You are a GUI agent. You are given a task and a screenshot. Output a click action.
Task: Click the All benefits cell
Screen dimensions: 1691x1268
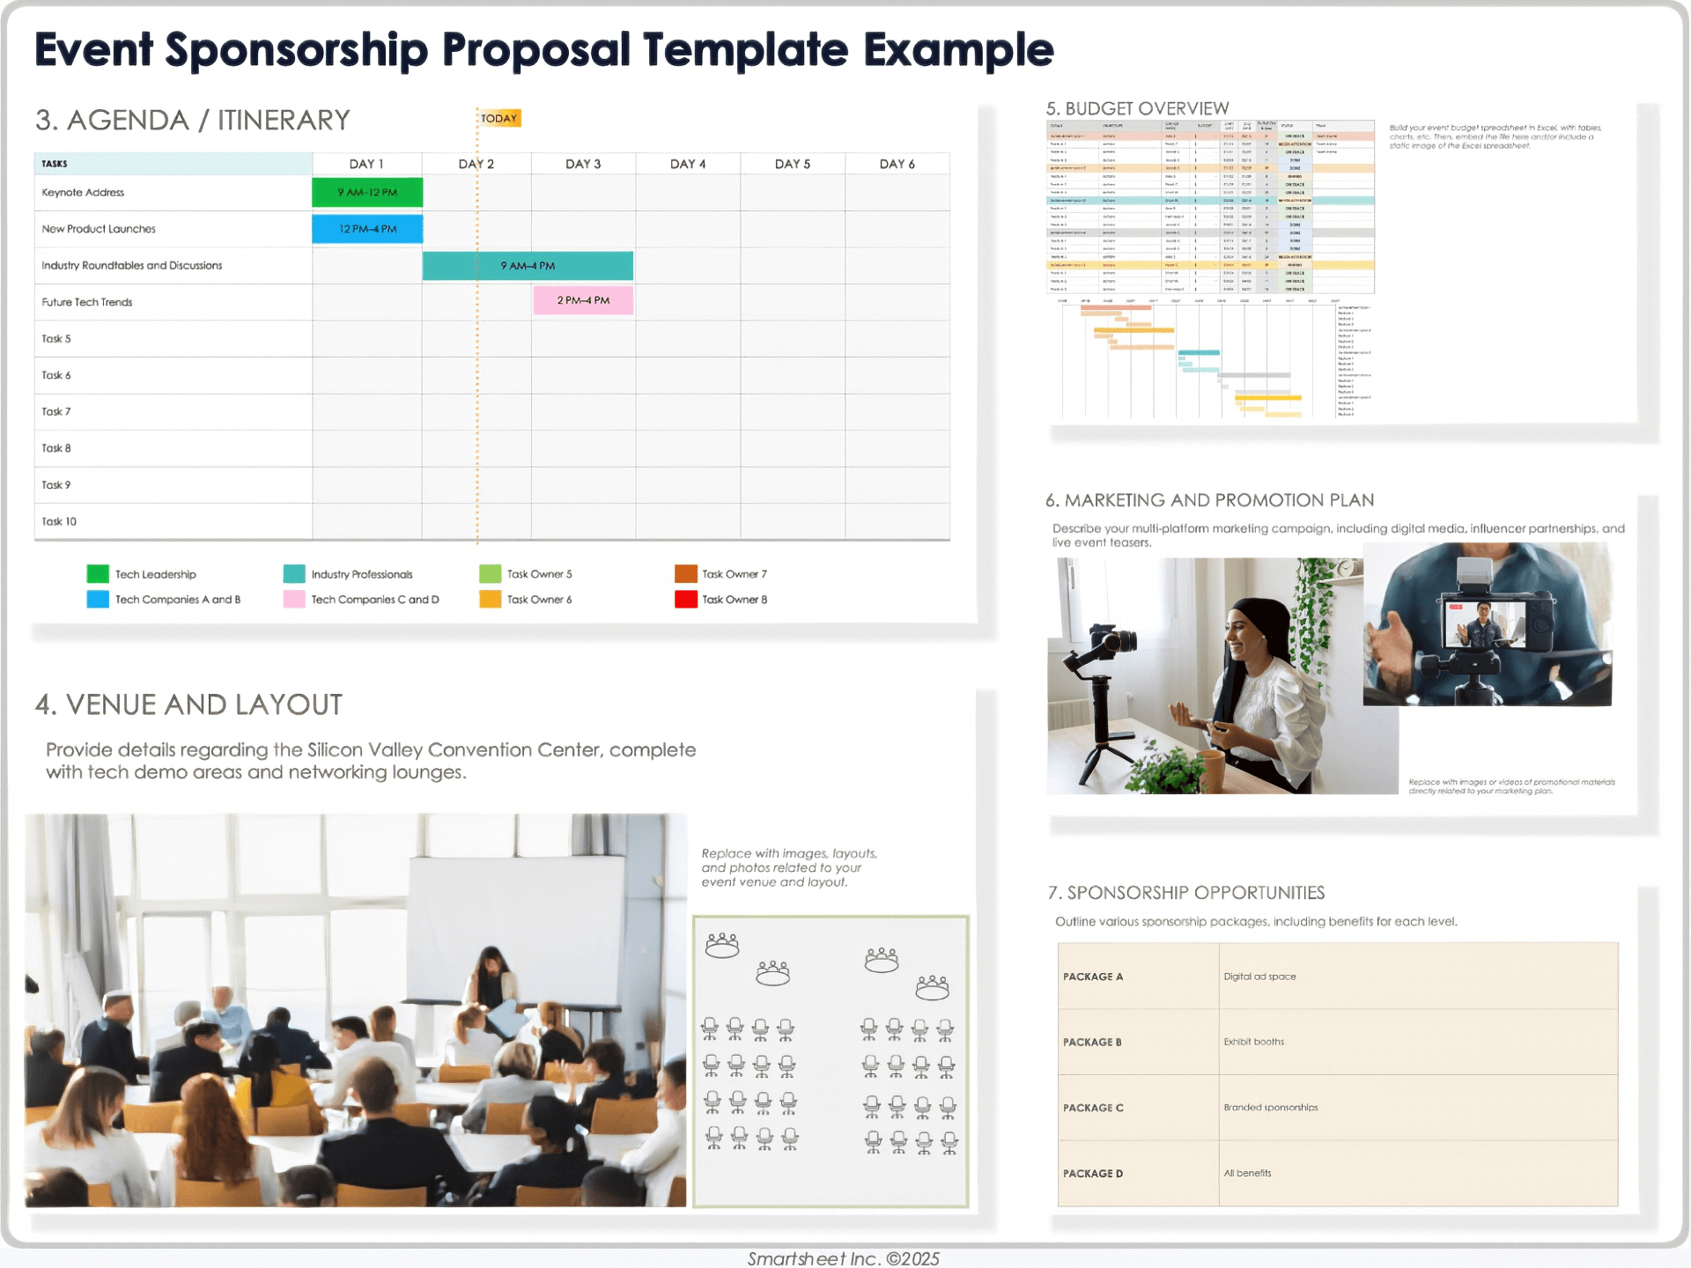tap(1419, 1174)
